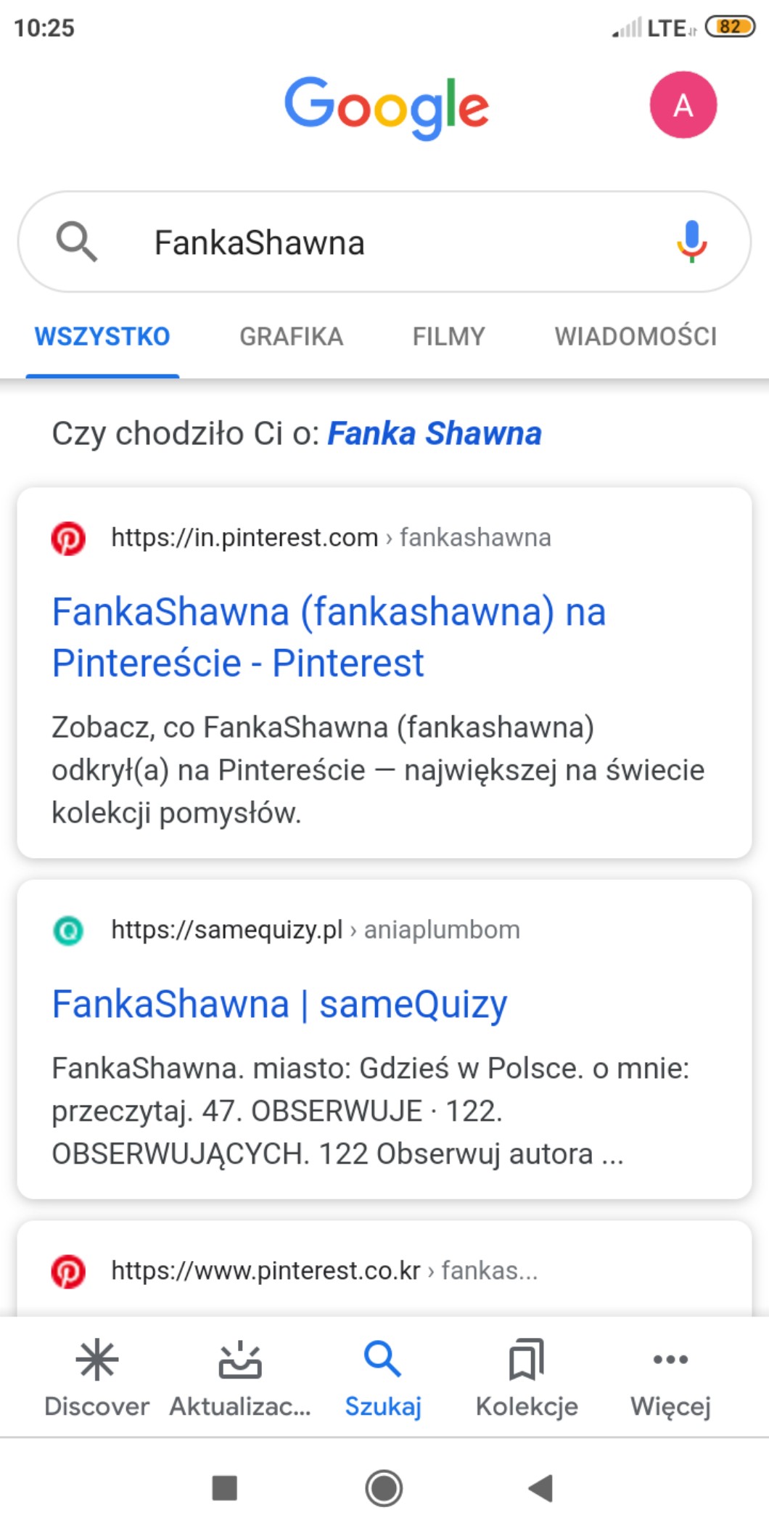Select the WSZYSTKO tab
Viewport: 769px width, 1539px height.
[x=102, y=337]
